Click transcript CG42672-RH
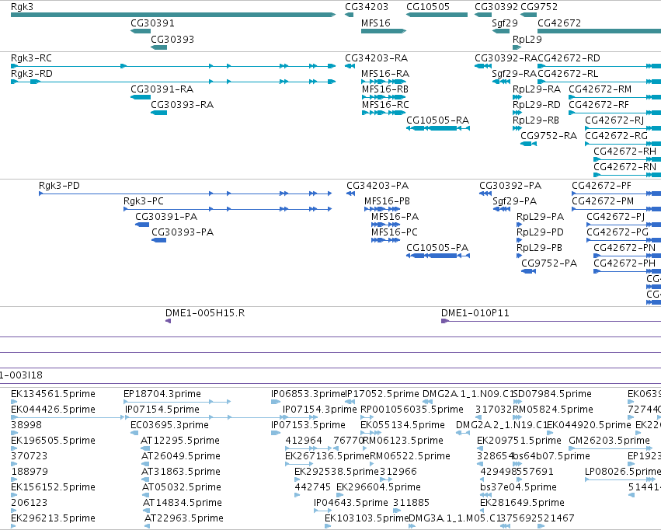Screen dimensions: 661x530 [x=628, y=159]
